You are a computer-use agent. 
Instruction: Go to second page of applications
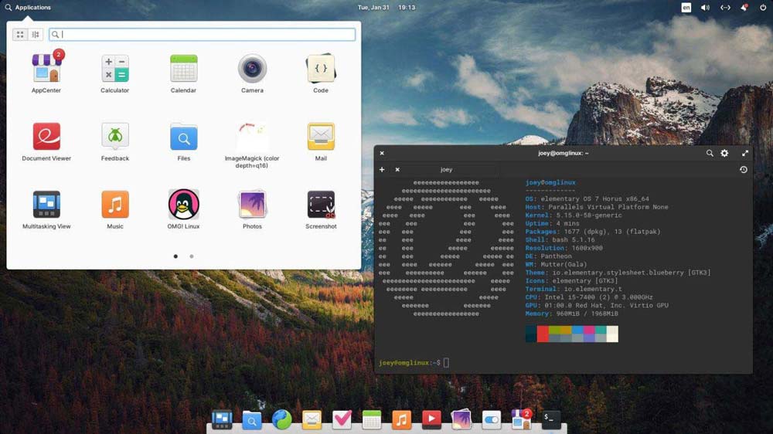[192, 256]
